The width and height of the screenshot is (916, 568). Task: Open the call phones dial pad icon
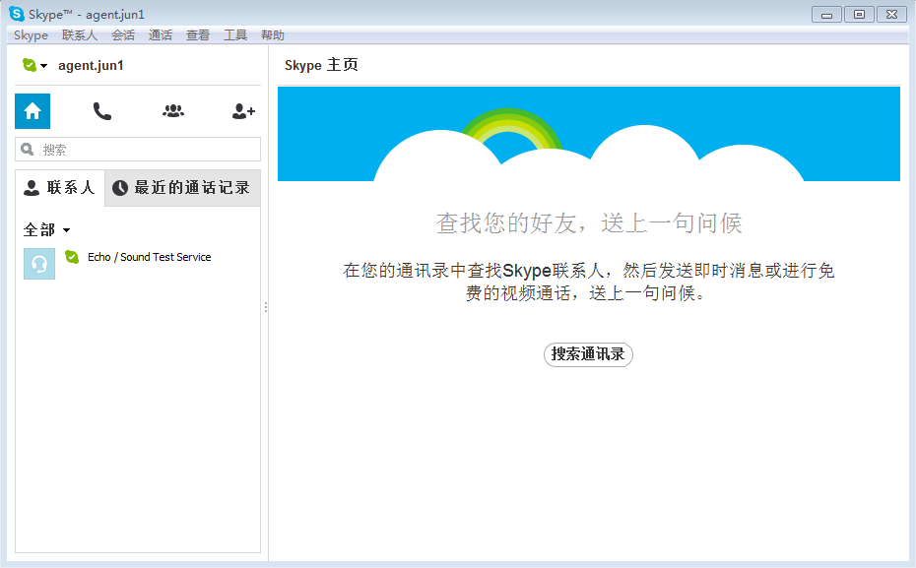pyautogui.click(x=102, y=111)
